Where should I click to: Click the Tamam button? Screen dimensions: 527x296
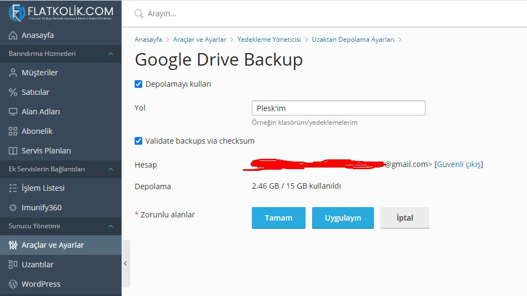tap(278, 218)
